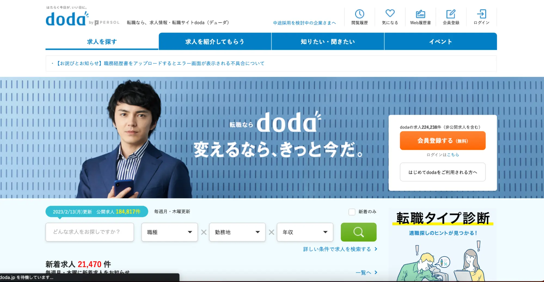Open the 閲覧履歴 clock icon
Image resolution: width=544 pixels, height=282 pixels.
359,14
